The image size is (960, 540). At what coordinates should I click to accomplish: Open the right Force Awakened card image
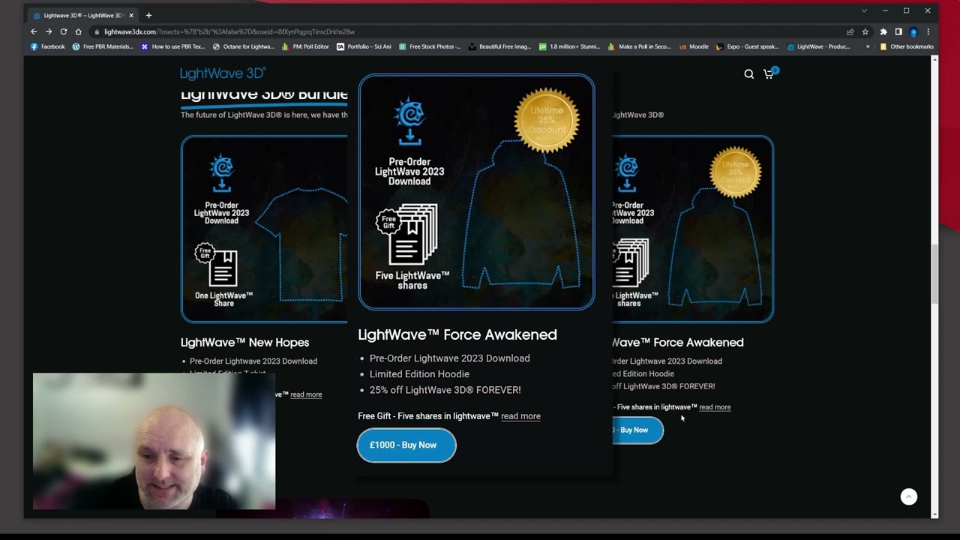point(693,229)
